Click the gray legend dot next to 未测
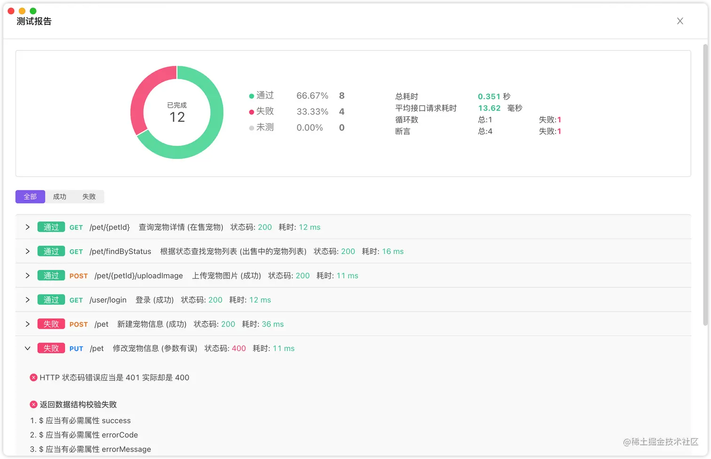 click(x=251, y=127)
